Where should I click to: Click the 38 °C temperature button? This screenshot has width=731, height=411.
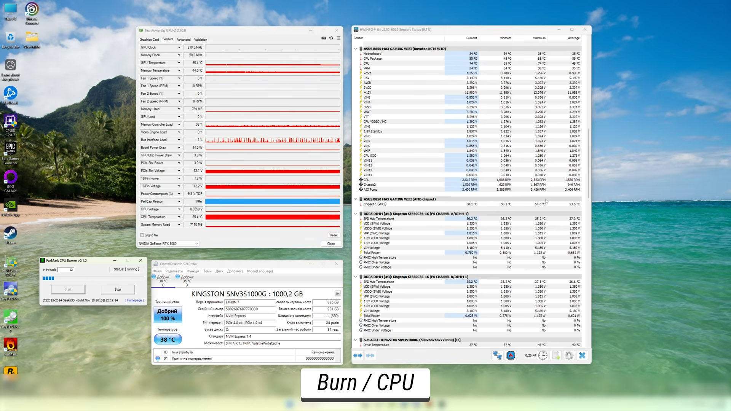[x=168, y=339]
